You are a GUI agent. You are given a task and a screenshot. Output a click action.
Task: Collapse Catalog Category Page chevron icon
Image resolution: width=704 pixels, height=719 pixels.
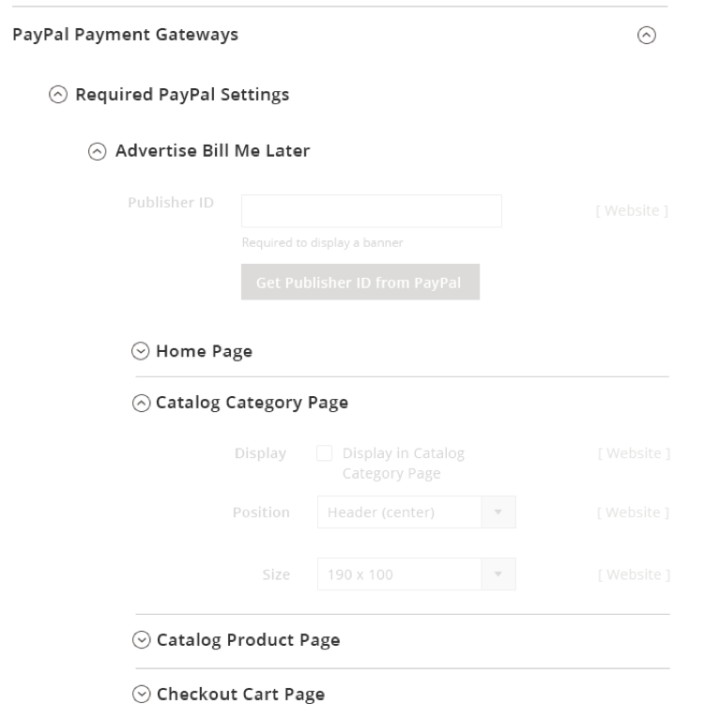[141, 404]
